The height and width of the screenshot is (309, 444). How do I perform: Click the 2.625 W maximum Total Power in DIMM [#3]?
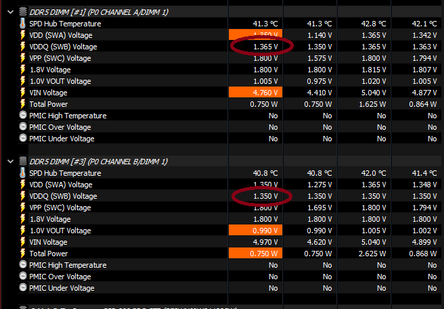(x=372, y=254)
